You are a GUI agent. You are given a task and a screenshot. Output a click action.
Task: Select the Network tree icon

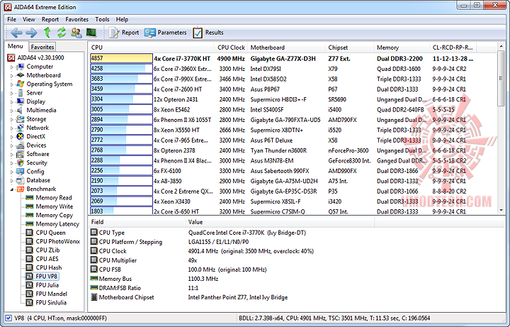(x=21, y=128)
